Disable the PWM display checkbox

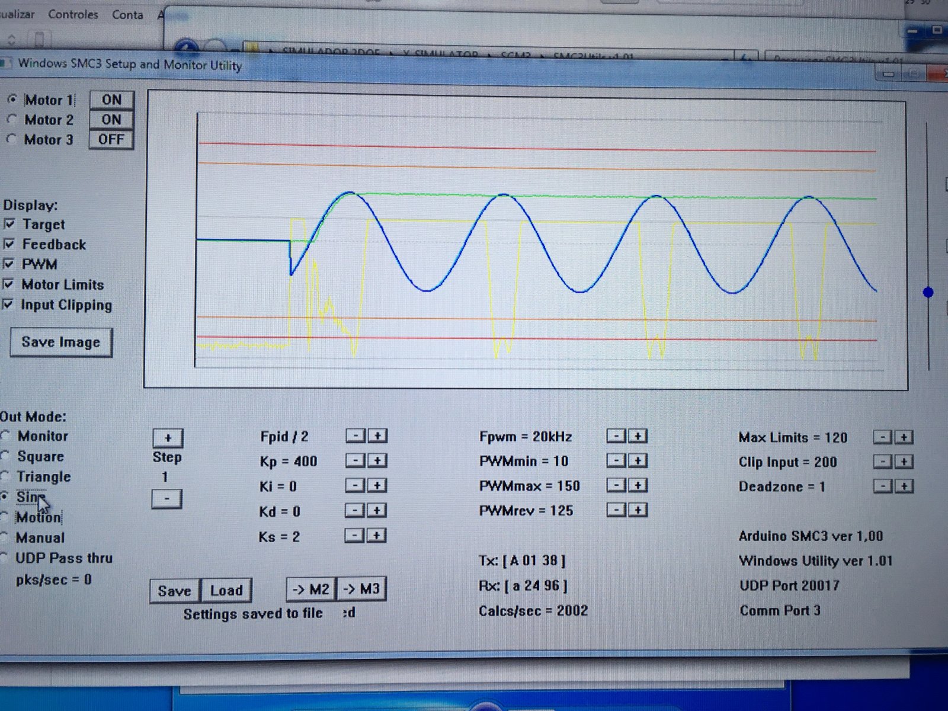8,264
